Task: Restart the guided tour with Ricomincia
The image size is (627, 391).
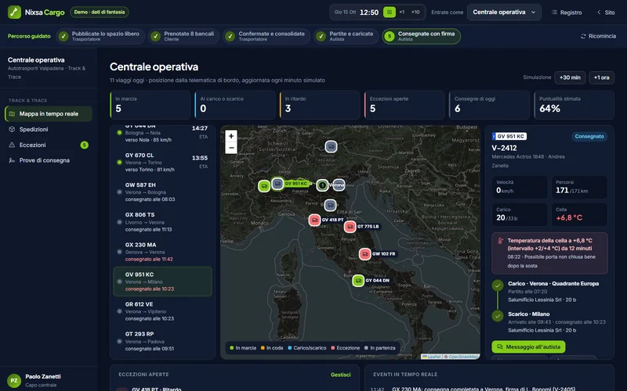Action: pyautogui.click(x=598, y=36)
